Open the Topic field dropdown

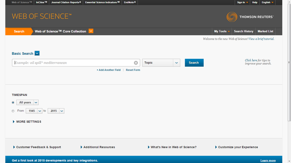point(161,63)
